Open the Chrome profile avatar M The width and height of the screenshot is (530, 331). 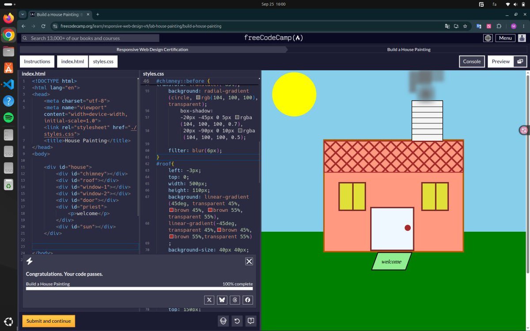click(x=513, y=26)
